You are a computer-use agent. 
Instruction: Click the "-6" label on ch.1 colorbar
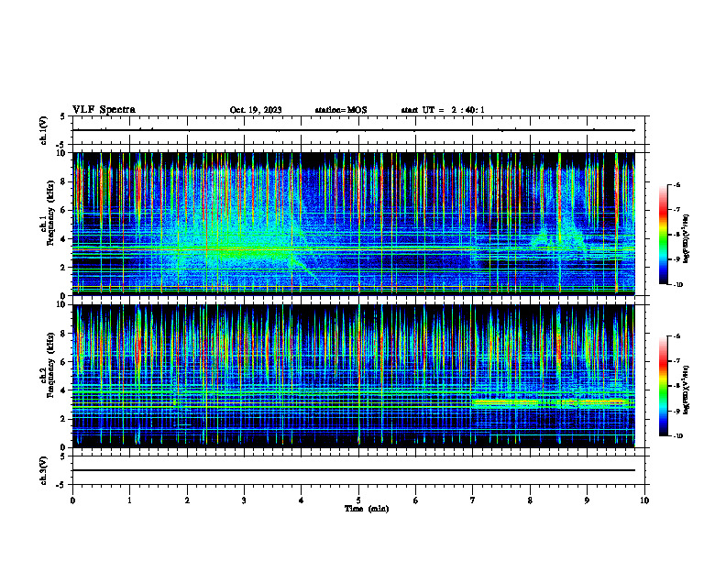tap(676, 184)
